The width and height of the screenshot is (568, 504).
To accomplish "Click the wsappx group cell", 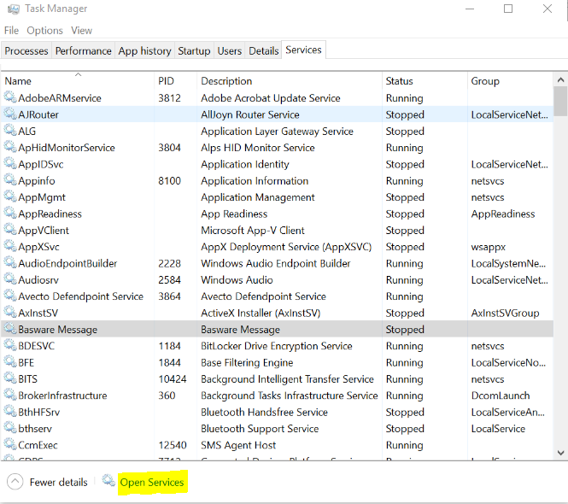I will click(488, 247).
